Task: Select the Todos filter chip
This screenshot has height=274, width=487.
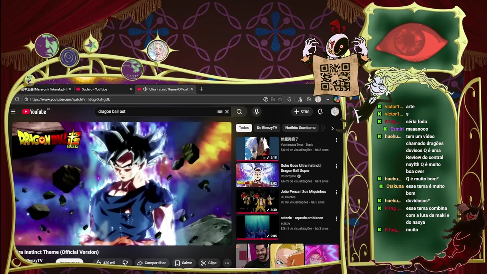Action: point(244,128)
